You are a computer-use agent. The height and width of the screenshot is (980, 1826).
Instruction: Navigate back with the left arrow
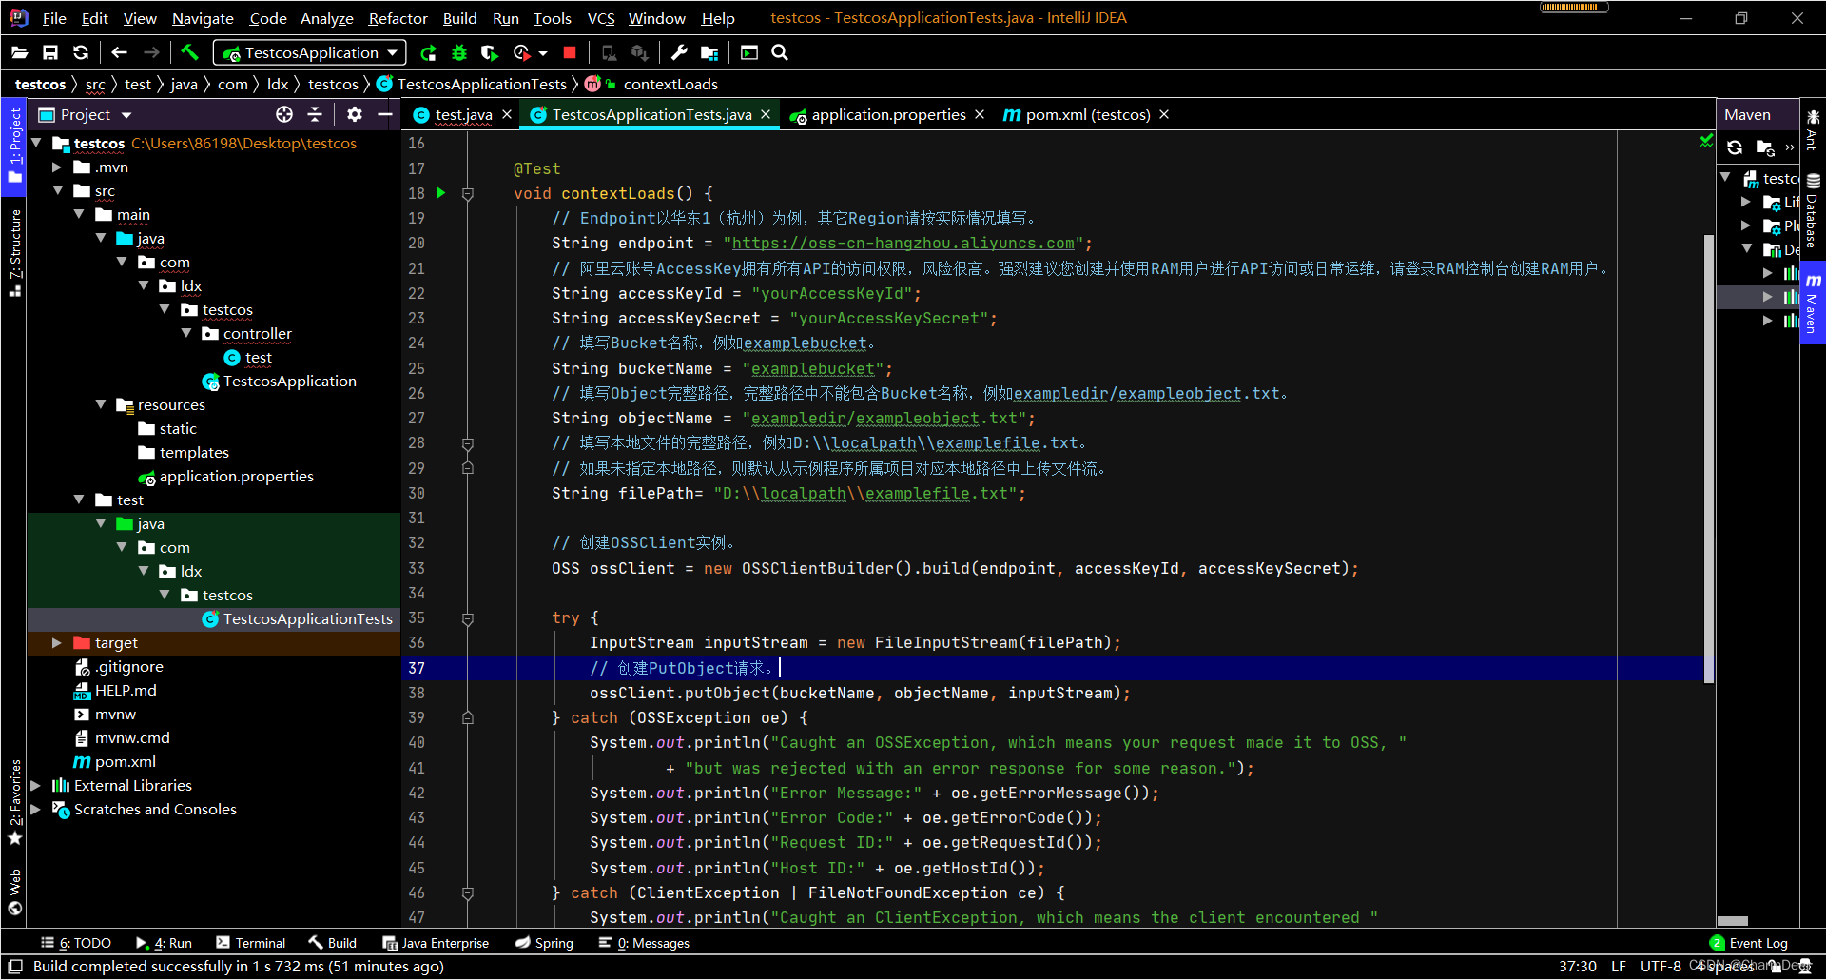point(119,53)
